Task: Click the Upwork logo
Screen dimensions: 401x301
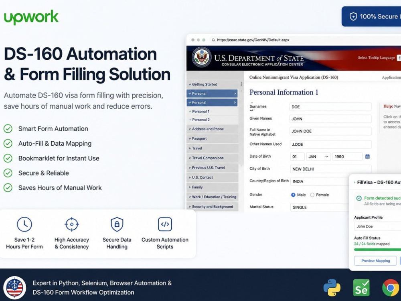Action: tap(31, 17)
